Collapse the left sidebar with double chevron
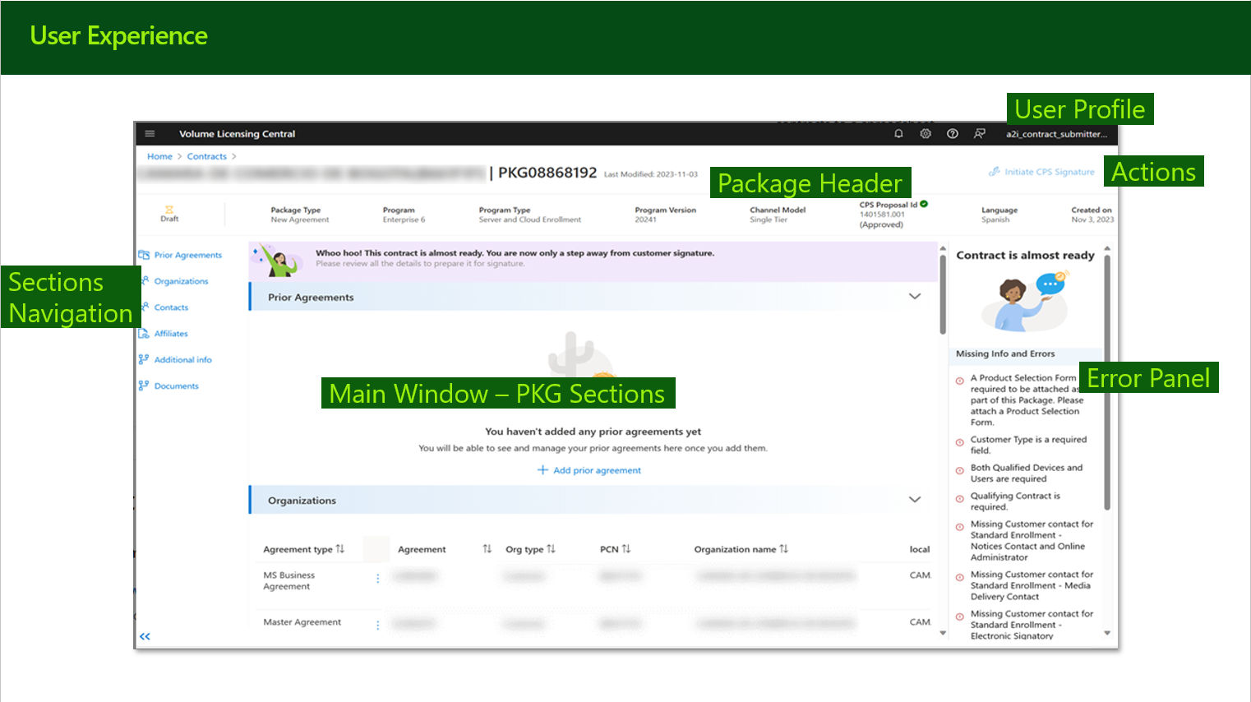This screenshot has height=702, width=1251. click(145, 636)
